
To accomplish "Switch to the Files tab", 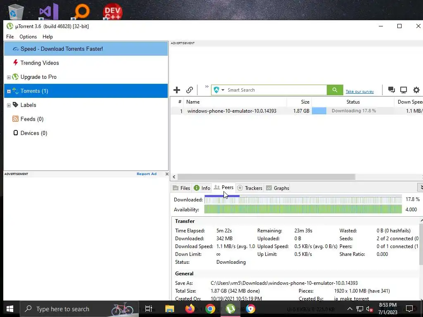I will tap(181, 188).
